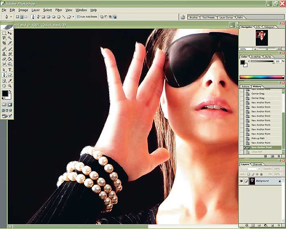The height and width of the screenshot is (229, 286).
Task: Open the layer blend mode dropdown
Action: pyautogui.click(x=250, y=169)
